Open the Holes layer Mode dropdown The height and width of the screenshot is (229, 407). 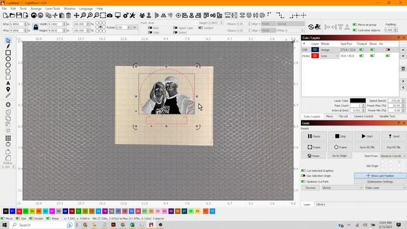click(x=329, y=56)
